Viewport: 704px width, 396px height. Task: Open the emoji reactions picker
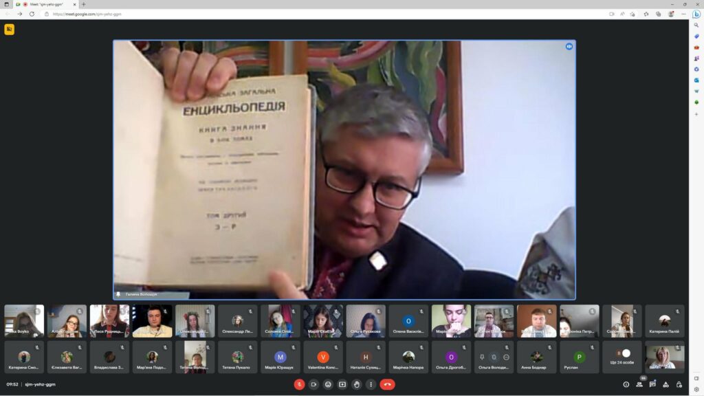328,384
